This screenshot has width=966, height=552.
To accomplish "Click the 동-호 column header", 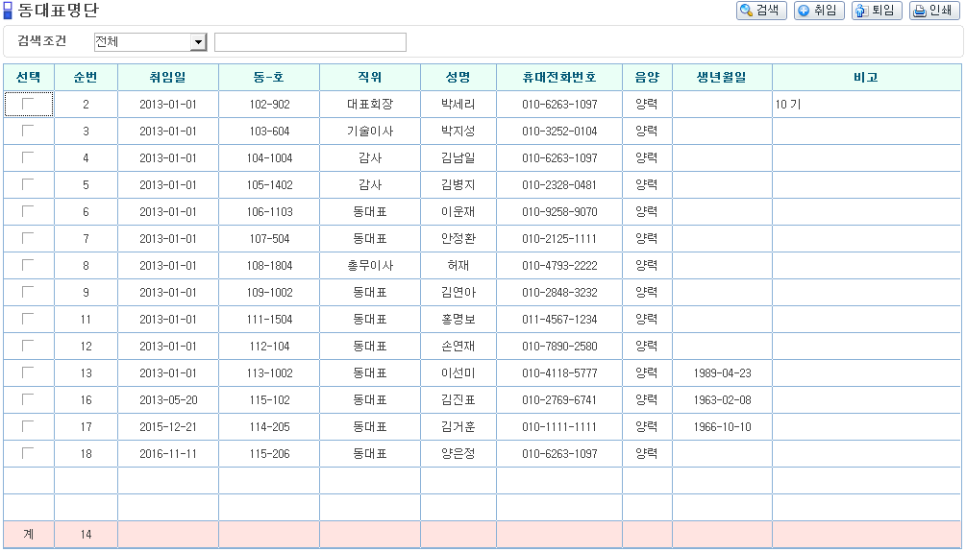I will (269, 77).
